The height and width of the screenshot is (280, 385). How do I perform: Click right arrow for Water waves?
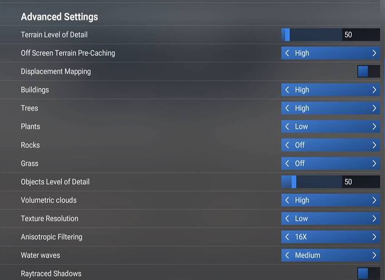click(374, 255)
